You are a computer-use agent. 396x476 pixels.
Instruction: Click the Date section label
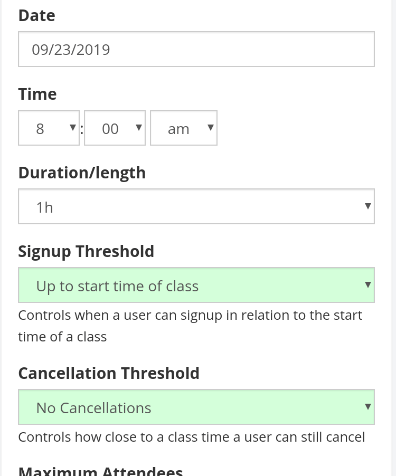[36, 15]
